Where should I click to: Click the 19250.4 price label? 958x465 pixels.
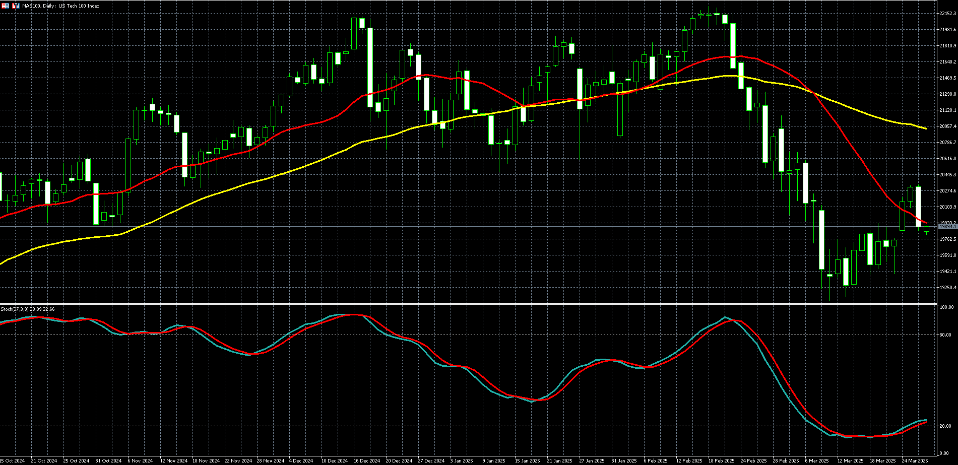(x=947, y=288)
